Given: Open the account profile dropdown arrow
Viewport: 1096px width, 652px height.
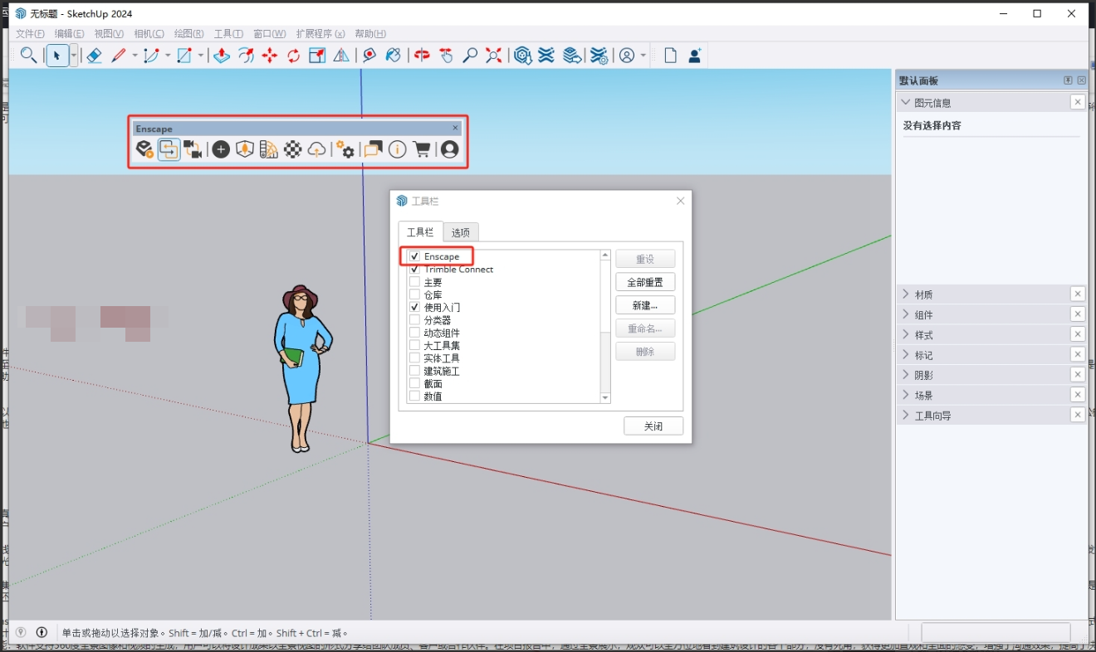Looking at the screenshot, I should 643,56.
